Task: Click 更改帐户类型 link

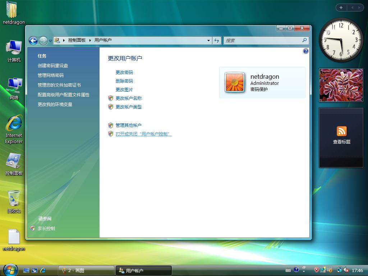Action: [x=129, y=107]
